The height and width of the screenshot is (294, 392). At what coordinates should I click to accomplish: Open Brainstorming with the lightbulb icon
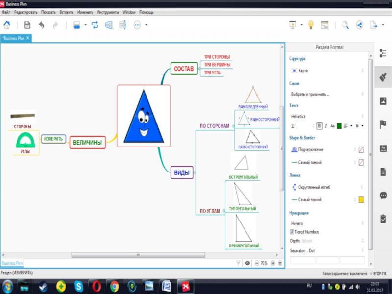pos(310,25)
